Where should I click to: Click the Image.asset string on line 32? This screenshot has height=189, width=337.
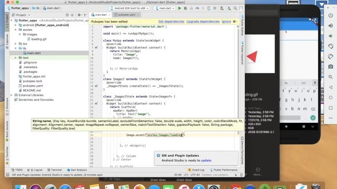[165, 135]
